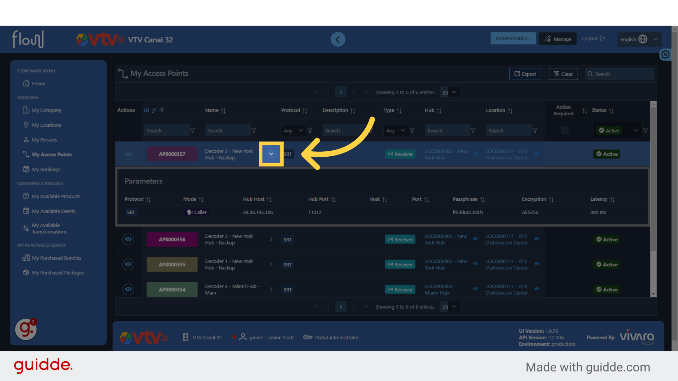Click the Name column filter funnel icon

[x=254, y=131]
